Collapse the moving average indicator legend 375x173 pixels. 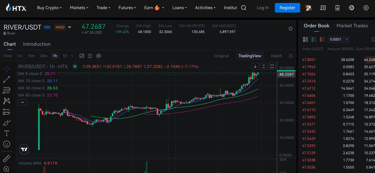click(23, 102)
